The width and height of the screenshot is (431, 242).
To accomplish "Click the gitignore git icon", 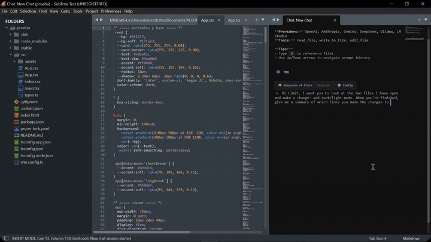I will (x=17, y=102).
